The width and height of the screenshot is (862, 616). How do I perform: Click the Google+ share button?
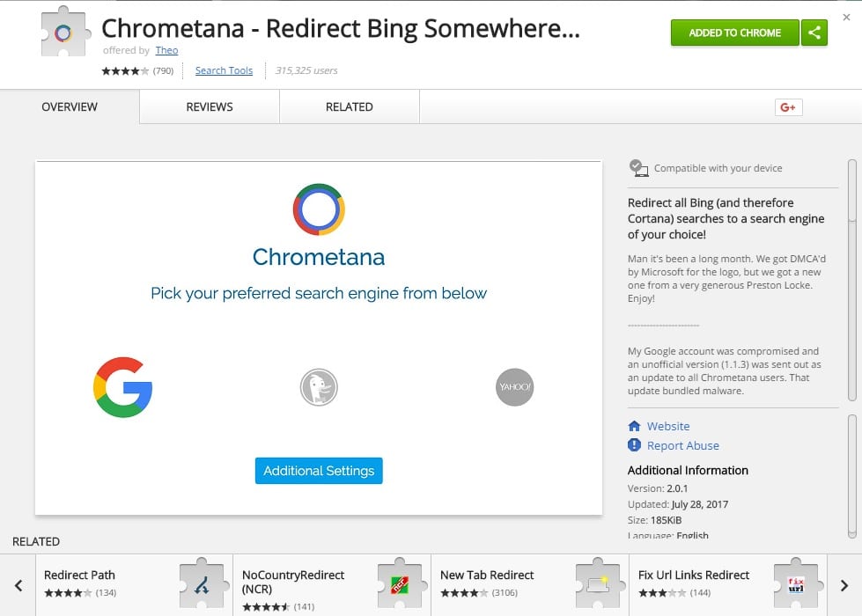[x=788, y=107]
